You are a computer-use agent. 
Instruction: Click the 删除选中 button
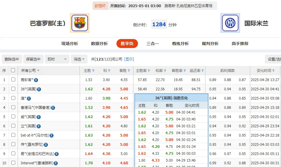(12, 59)
